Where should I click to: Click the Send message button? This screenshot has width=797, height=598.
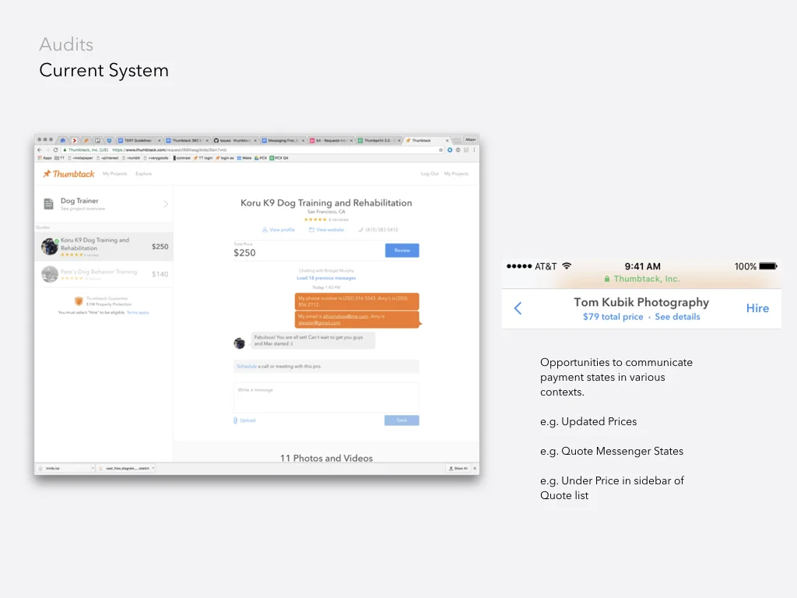(402, 420)
